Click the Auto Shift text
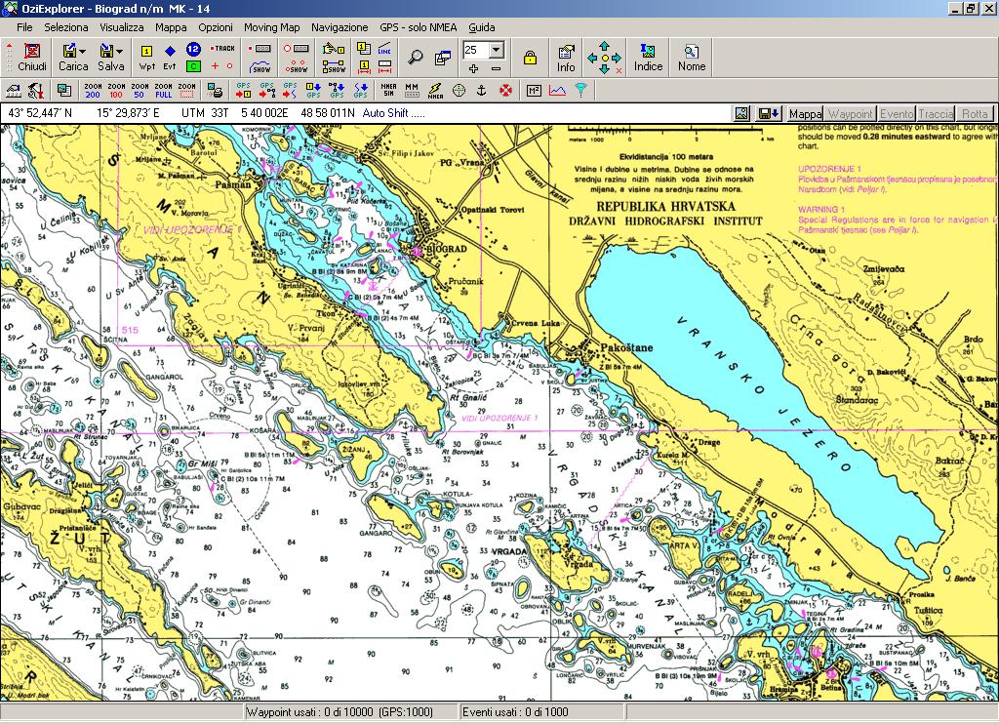 (394, 113)
